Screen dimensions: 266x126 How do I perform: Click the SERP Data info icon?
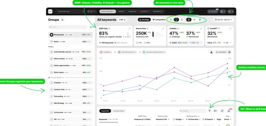[109, 28]
